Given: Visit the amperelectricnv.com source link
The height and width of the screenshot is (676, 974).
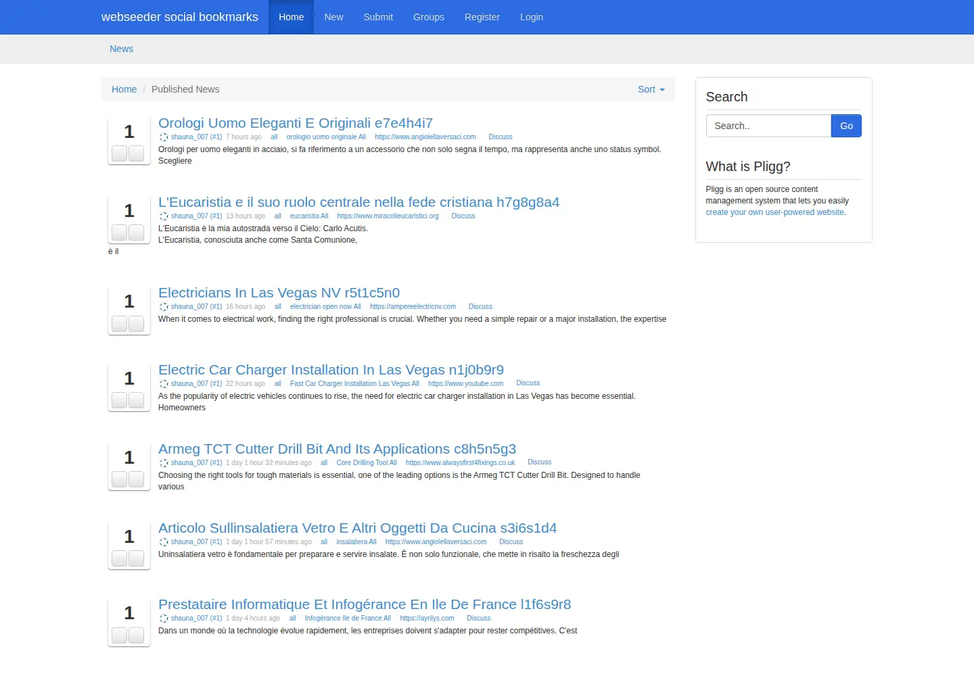Looking at the screenshot, I should (x=413, y=307).
